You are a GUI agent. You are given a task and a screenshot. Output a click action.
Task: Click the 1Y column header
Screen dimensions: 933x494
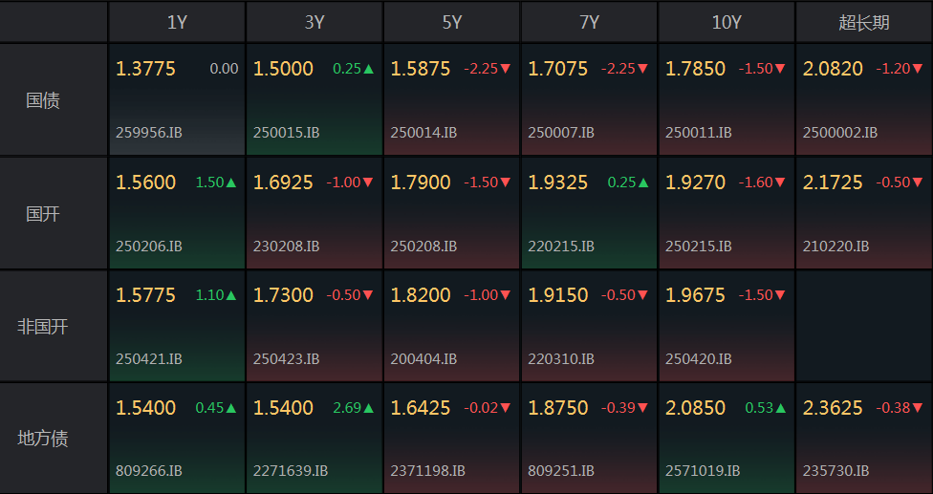(177, 22)
